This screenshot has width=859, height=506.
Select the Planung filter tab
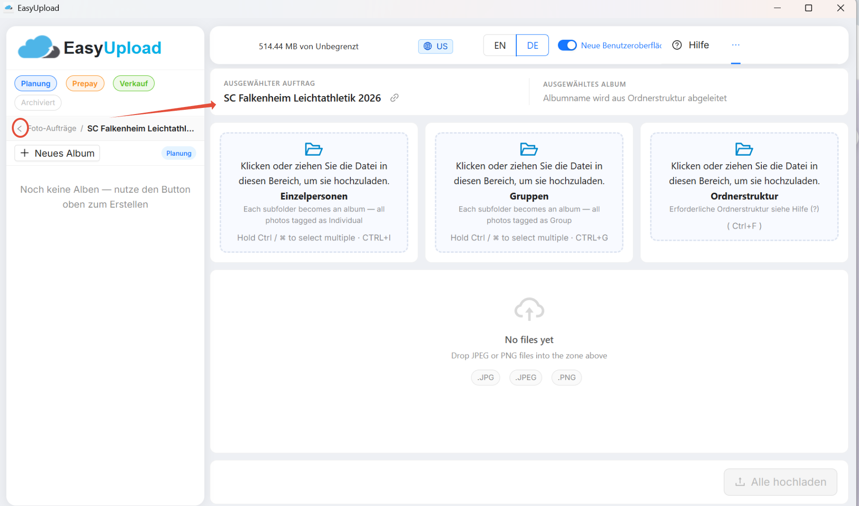[x=36, y=83]
